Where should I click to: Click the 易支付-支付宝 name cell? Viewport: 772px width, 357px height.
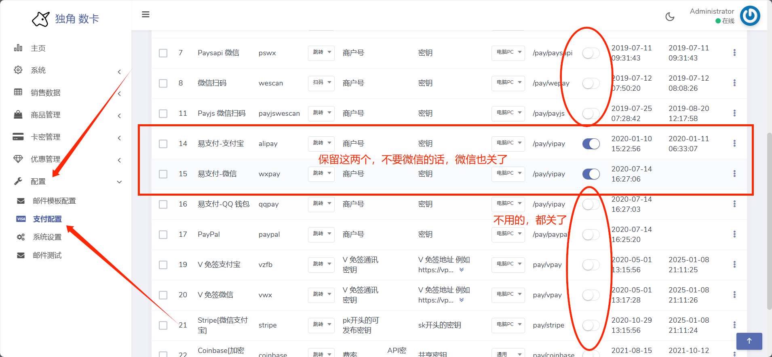[221, 144]
